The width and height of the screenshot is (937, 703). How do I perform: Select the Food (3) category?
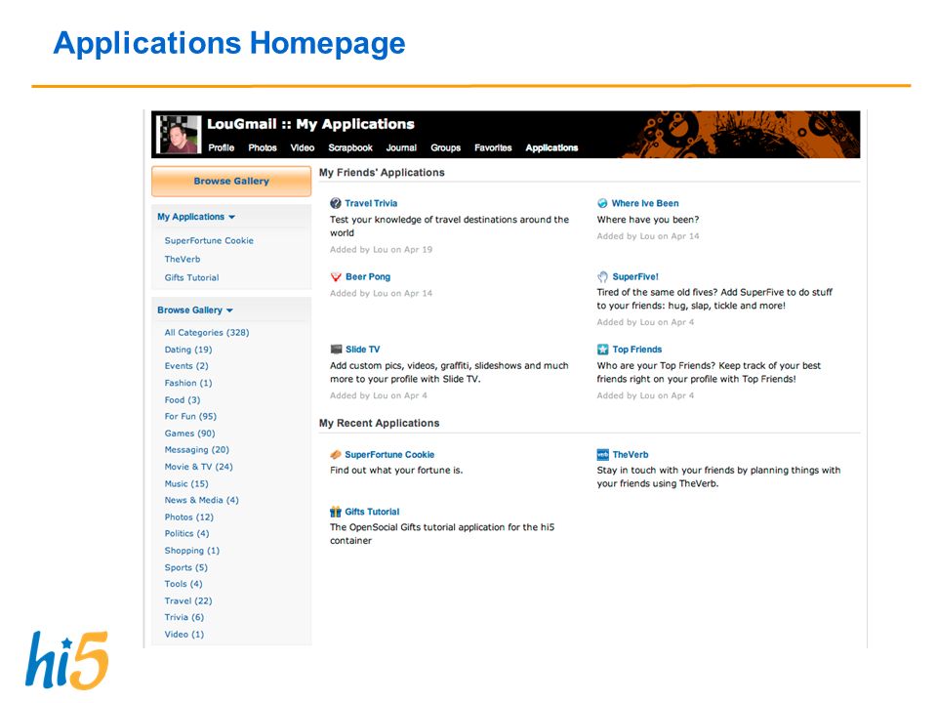[x=183, y=400]
